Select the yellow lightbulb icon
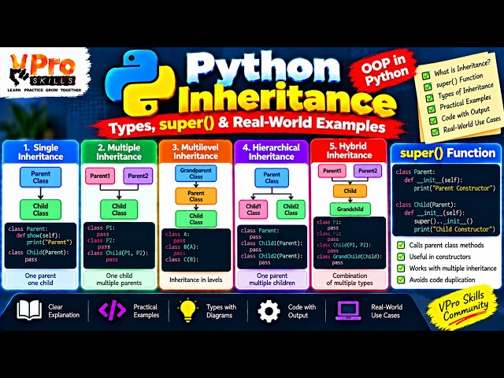 [187, 310]
